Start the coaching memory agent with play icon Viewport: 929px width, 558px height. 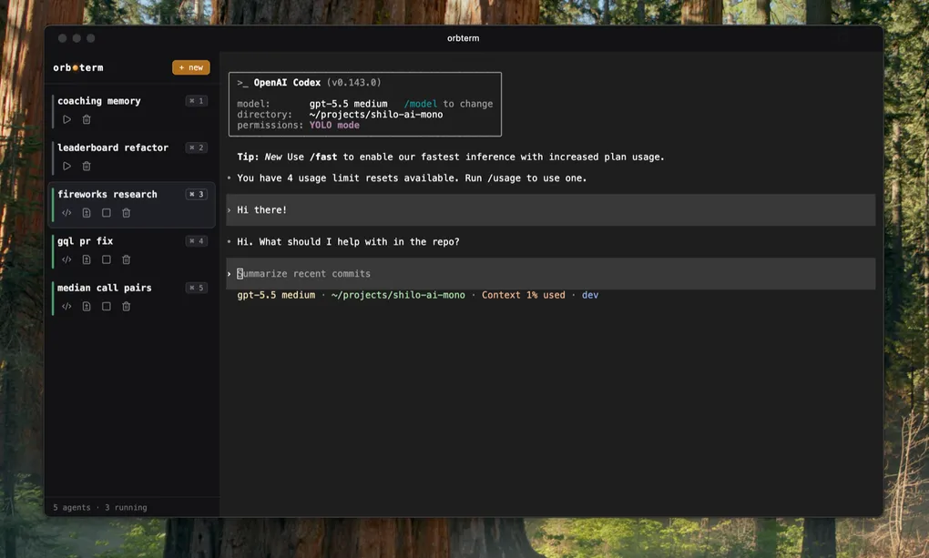click(67, 119)
